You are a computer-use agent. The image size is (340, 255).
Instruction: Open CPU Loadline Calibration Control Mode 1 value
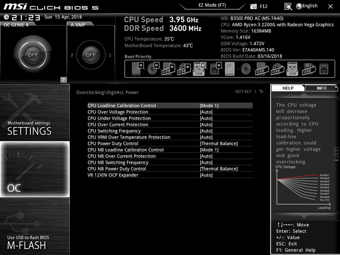point(209,106)
